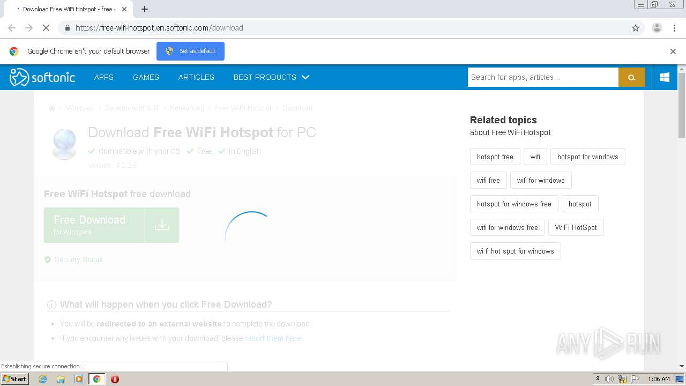Viewport: 686px width, 386px height.
Task: Open a new browser tab
Action: pyautogui.click(x=145, y=9)
